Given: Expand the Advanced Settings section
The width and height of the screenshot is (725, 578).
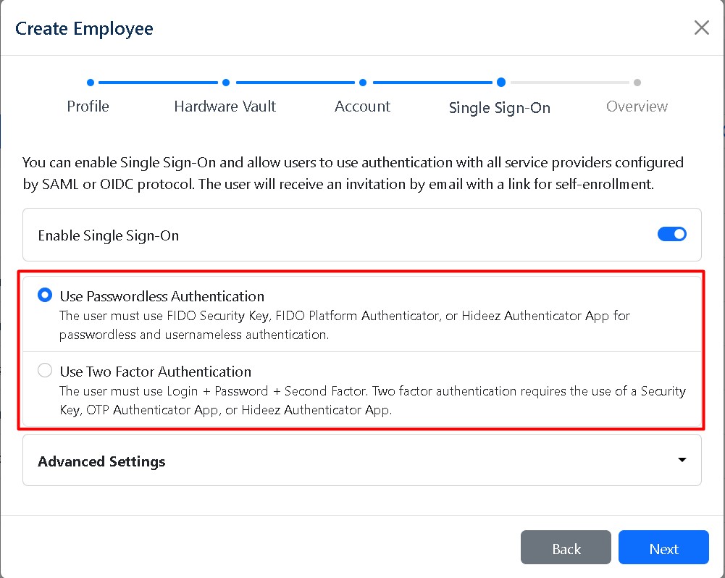Looking at the screenshot, I should pyautogui.click(x=101, y=461).
